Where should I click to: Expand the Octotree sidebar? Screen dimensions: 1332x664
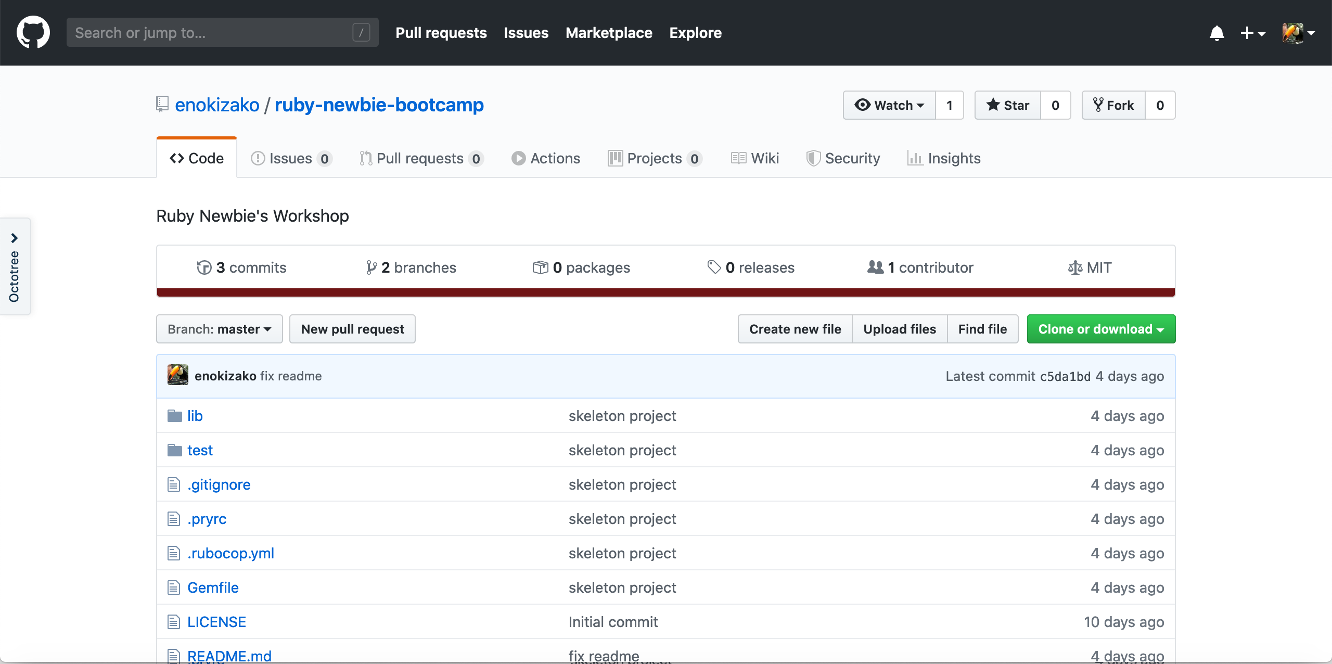[x=15, y=238]
